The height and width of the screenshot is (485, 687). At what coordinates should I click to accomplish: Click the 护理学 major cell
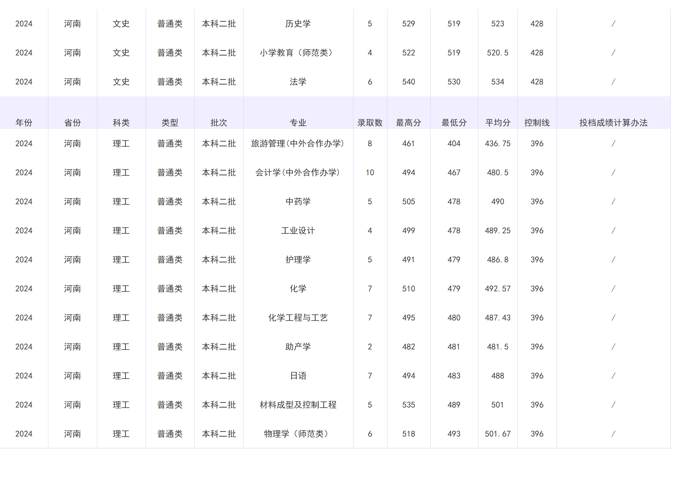tap(298, 259)
